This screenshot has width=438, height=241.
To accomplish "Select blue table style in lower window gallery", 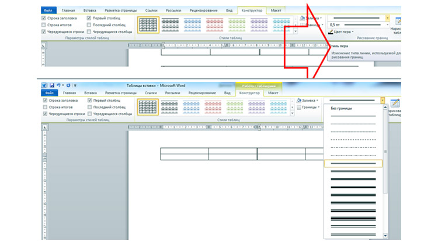I will pyautogui.click(x=192, y=107).
